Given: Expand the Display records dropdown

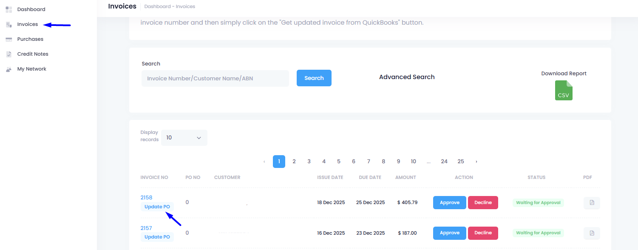Looking at the screenshot, I should point(184,138).
